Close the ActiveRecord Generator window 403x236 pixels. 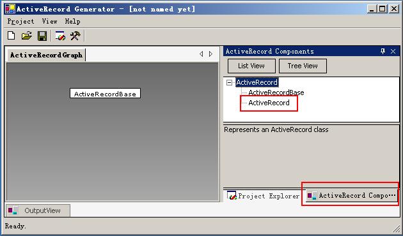pos(394,9)
